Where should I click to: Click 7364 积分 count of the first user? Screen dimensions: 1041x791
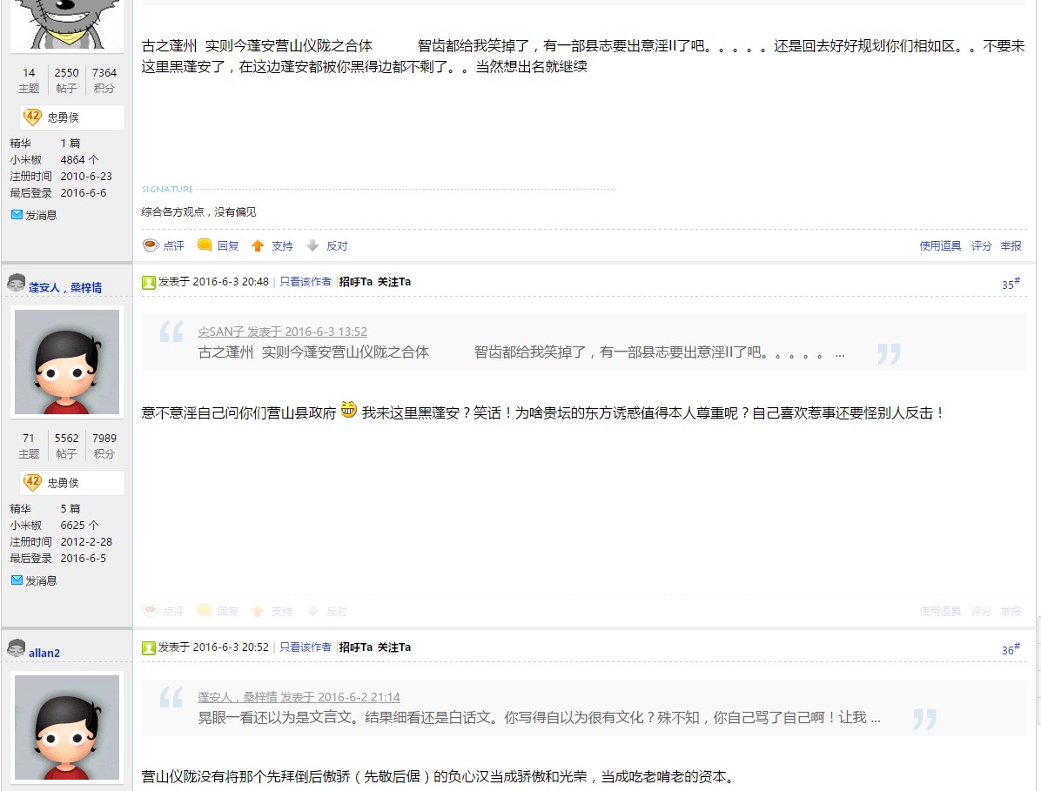104,80
